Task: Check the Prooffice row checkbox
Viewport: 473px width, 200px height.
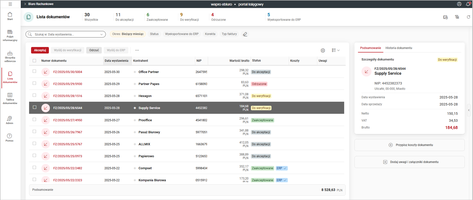Action: point(34,119)
